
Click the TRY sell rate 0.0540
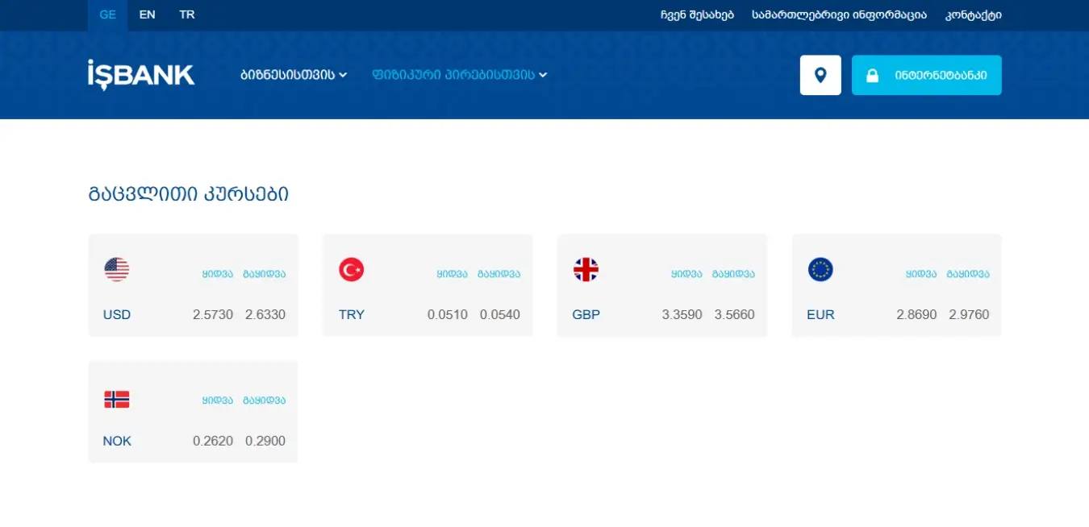click(x=500, y=314)
